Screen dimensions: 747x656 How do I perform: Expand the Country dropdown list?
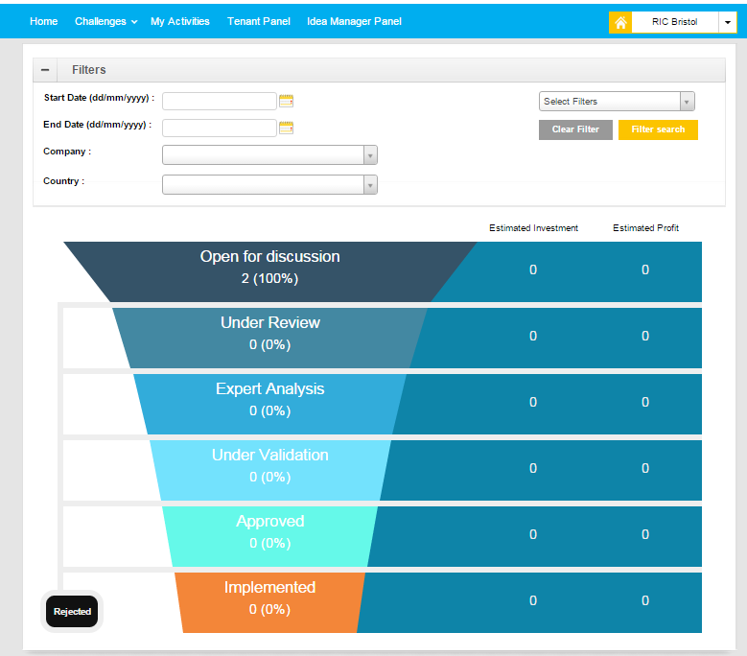[269, 185]
